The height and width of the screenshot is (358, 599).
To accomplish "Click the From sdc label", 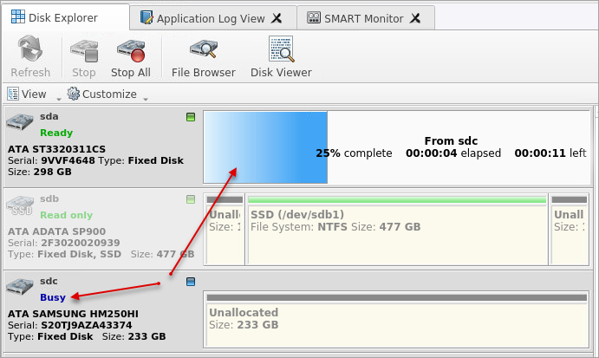I will (451, 141).
